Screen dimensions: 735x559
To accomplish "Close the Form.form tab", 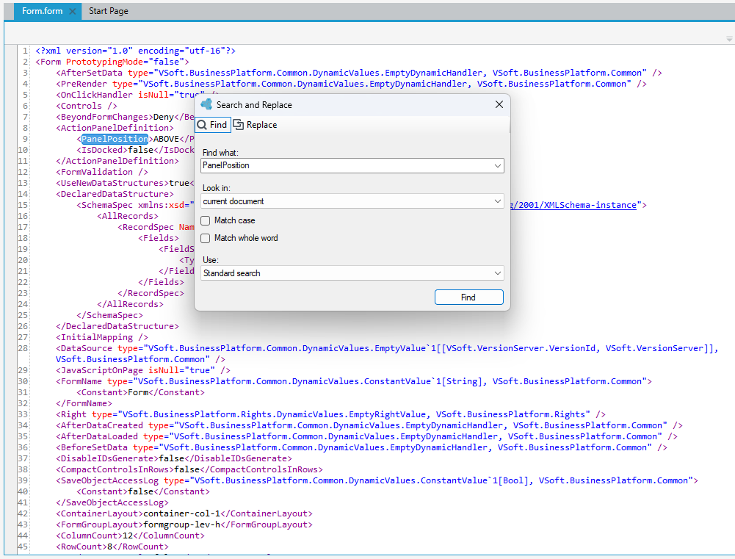I will [72, 11].
